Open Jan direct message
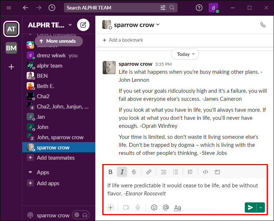Screen dimensions: 274x221 click(x=59, y=117)
